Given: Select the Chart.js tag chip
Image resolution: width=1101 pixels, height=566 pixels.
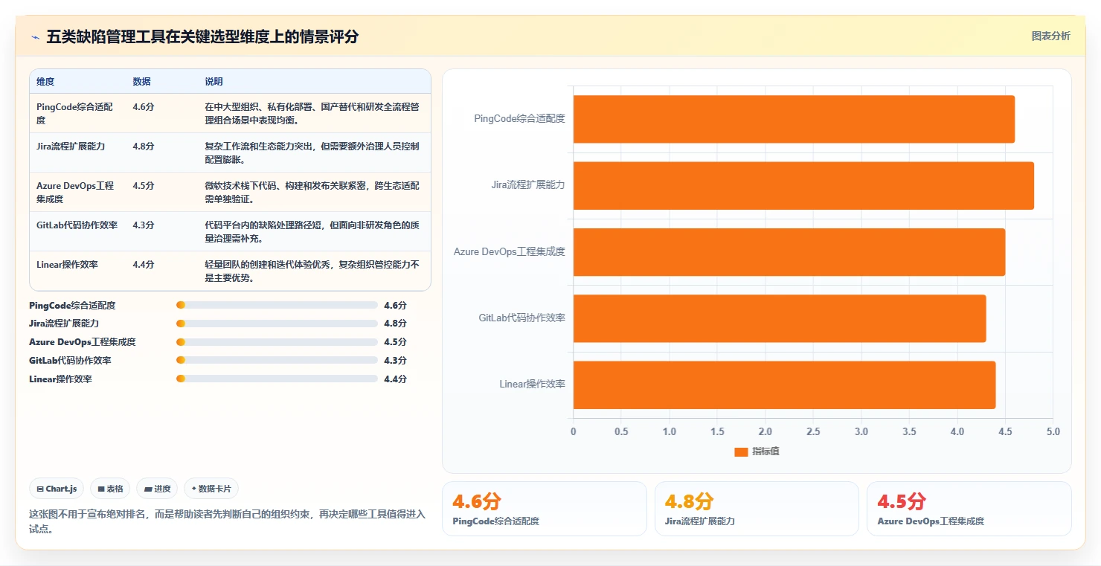Looking at the screenshot, I should pos(57,489).
